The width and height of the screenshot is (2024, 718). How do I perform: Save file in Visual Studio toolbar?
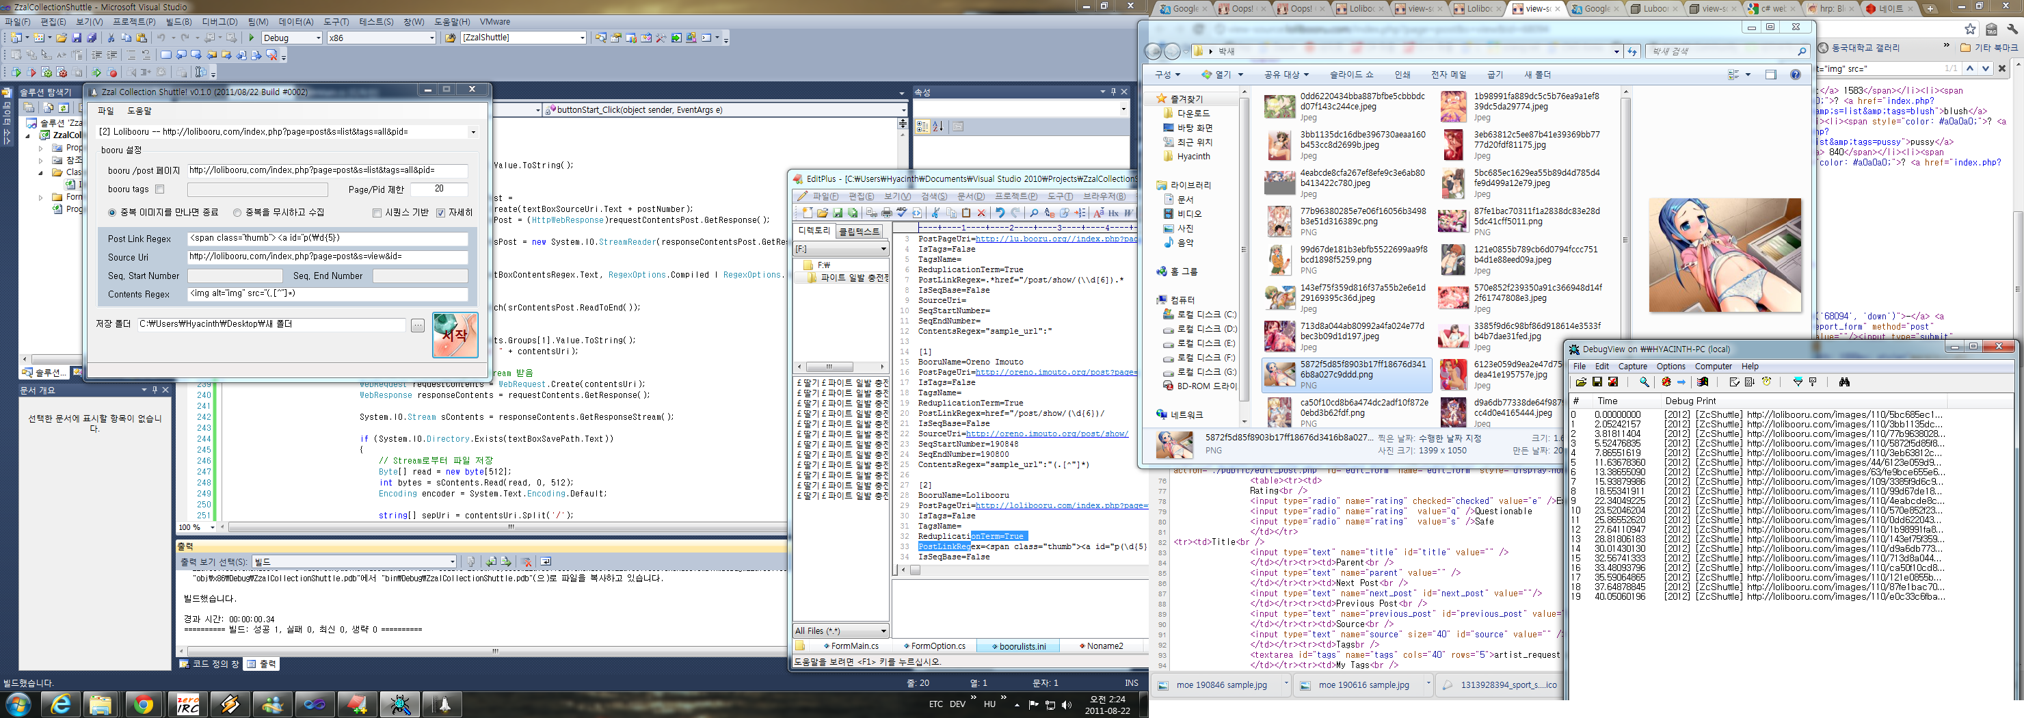tap(76, 38)
